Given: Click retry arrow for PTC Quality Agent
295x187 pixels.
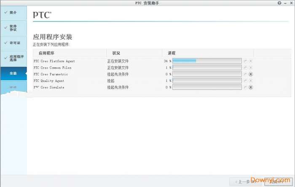Looking at the screenshot, I should (x=245, y=81).
